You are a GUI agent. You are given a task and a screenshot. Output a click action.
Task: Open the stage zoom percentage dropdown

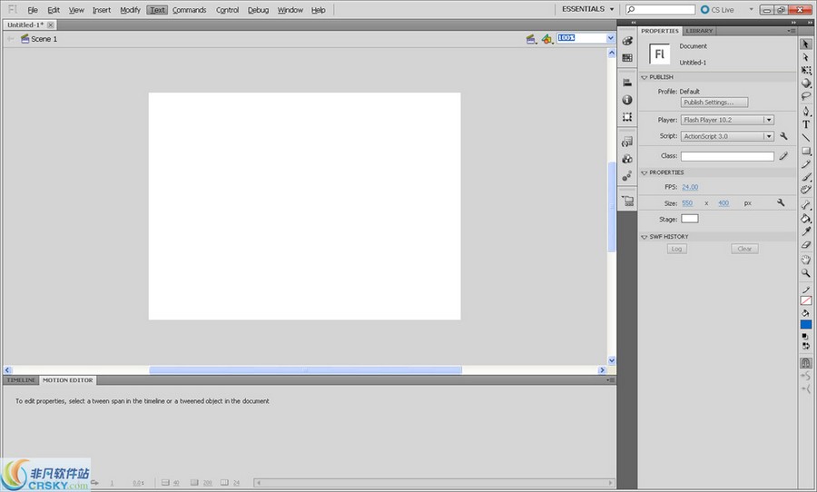pyautogui.click(x=610, y=38)
